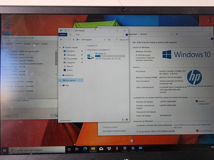Collapse the Dispositivos y unidades group
This screenshot has height=160, width=214.
[86, 50]
